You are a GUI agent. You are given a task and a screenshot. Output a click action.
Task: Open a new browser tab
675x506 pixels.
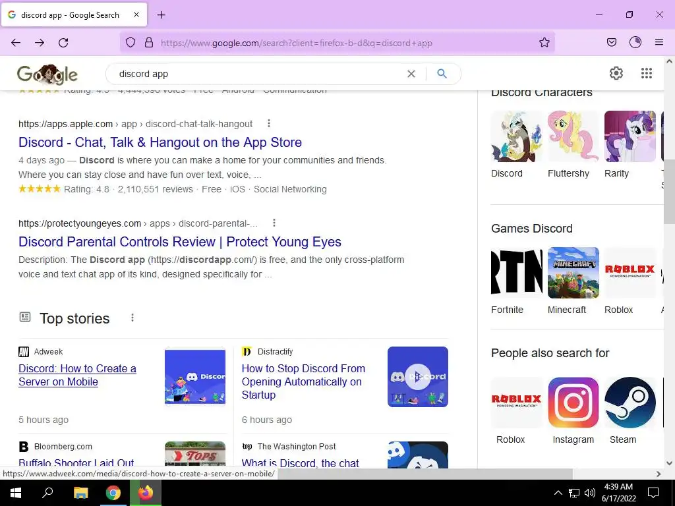coord(161,15)
